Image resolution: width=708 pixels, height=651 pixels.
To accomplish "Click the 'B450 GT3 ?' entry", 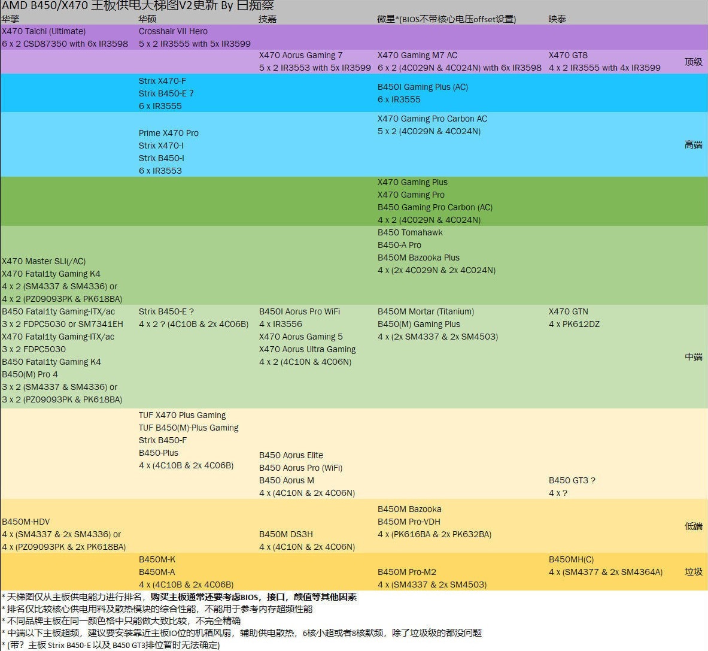I will pyautogui.click(x=572, y=481).
